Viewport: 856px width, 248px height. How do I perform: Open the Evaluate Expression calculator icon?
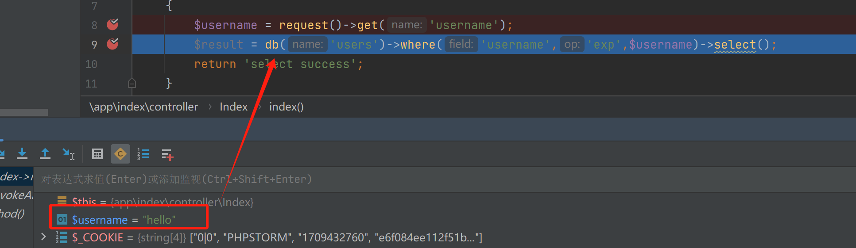[97, 154]
